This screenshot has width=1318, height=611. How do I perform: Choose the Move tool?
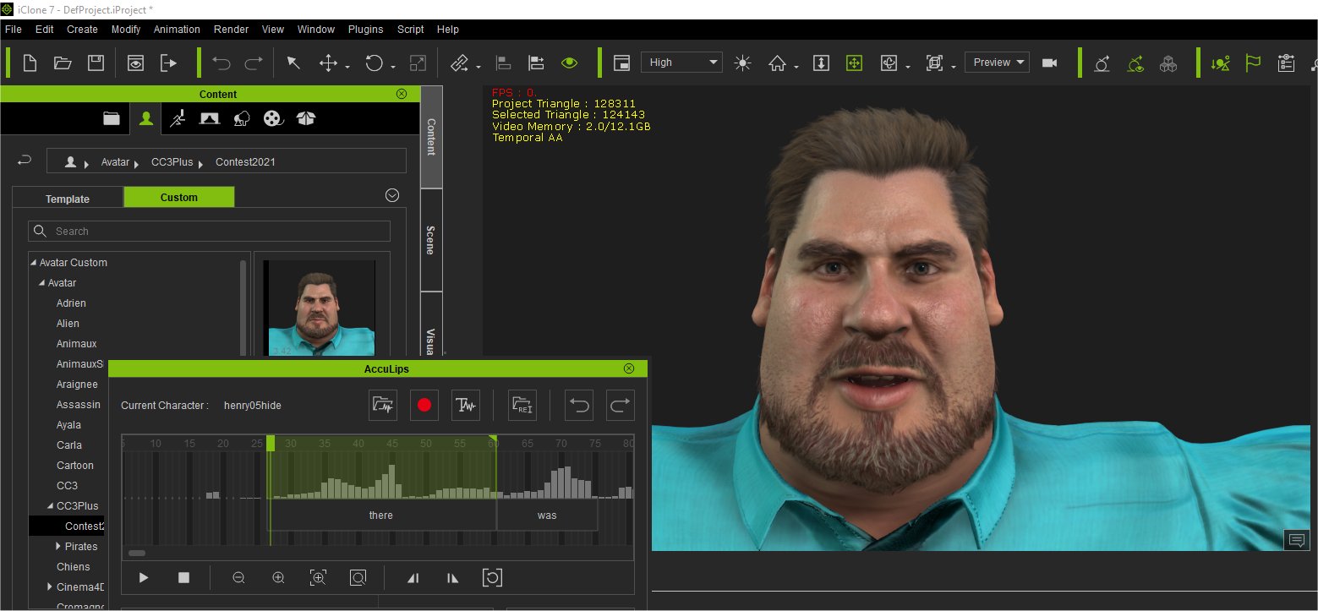[328, 63]
